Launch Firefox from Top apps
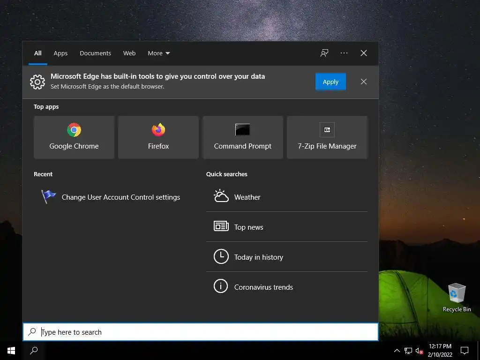480x360 pixels. (158, 137)
